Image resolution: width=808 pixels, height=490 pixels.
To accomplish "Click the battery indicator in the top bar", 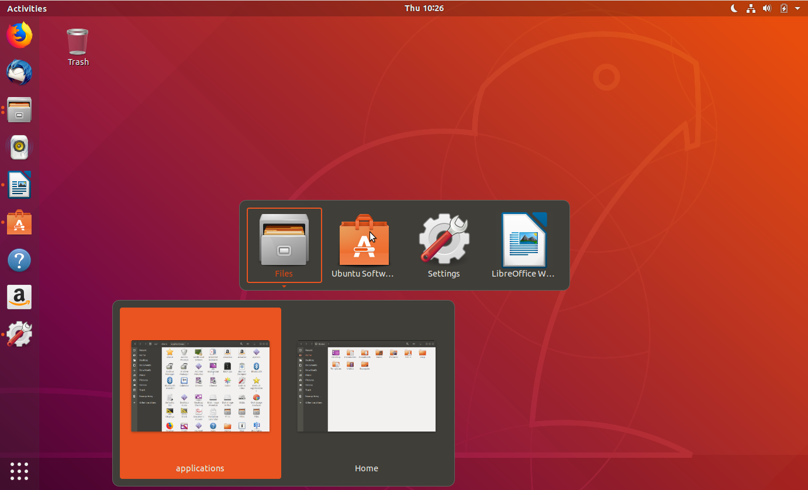I will (x=783, y=8).
